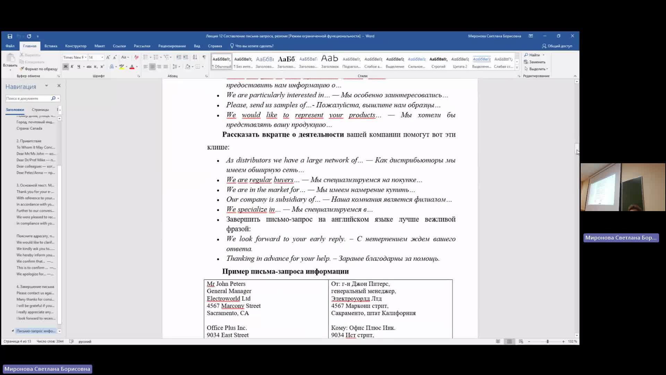Open the Quick Access Toolbar customize arrow
This screenshot has width=666, height=375.
(38, 36)
